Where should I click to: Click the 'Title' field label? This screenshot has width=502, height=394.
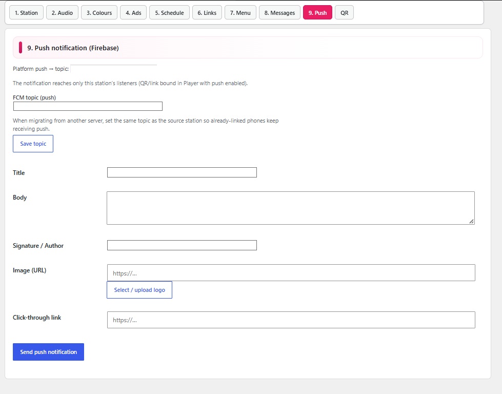18,173
